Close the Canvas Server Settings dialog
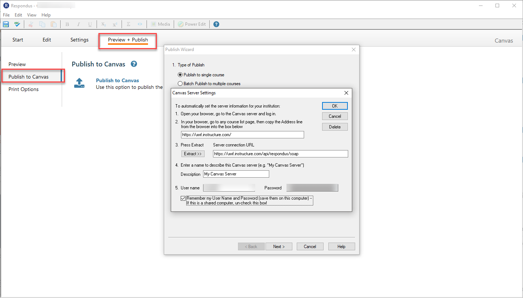 click(346, 93)
